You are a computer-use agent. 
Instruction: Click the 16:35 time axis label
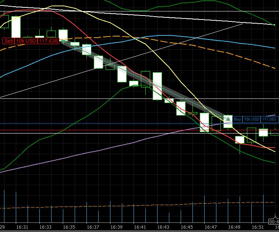(x=69, y=227)
